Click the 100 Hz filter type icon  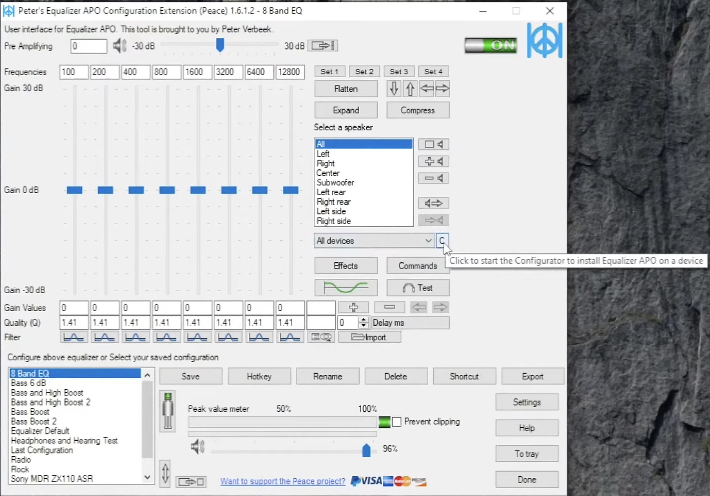pyautogui.click(x=74, y=337)
